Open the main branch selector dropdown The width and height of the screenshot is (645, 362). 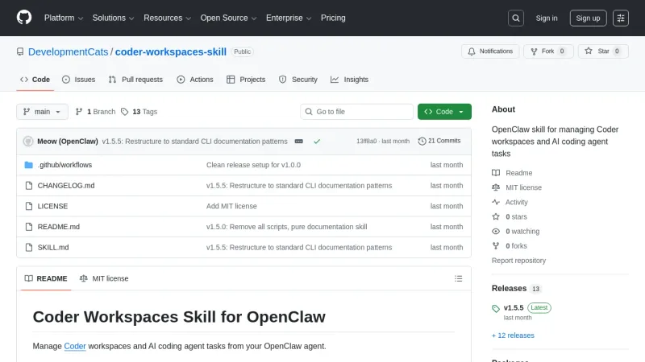[42, 112]
